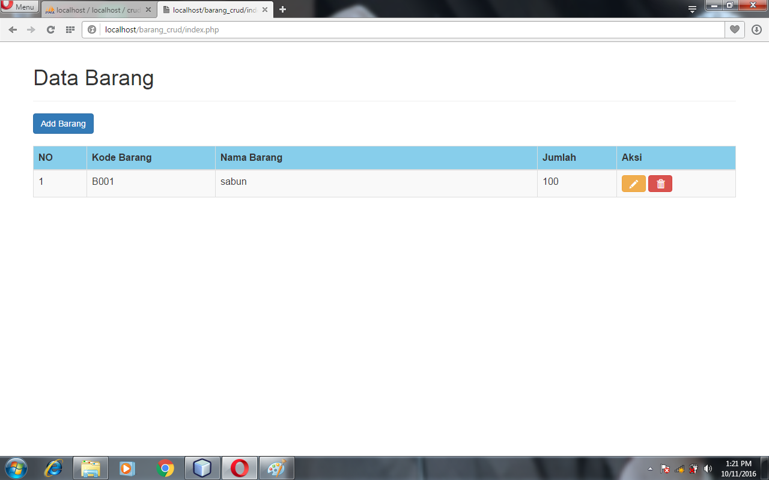Image resolution: width=769 pixels, height=480 pixels.
Task: Open downloads with the circular arrow icon
Action: 756,28
